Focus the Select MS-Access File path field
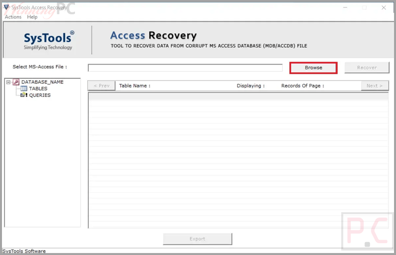The height and width of the screenshot is (255, 396). point(185,68)
